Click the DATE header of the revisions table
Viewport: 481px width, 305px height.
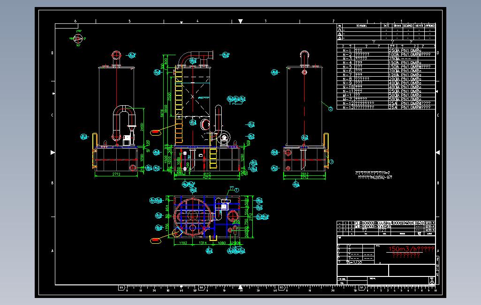click(x=386, y=26)
